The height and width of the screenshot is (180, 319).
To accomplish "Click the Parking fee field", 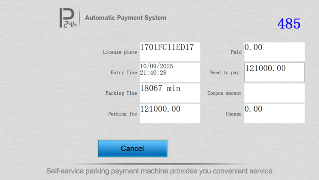I will coord(170,114).
